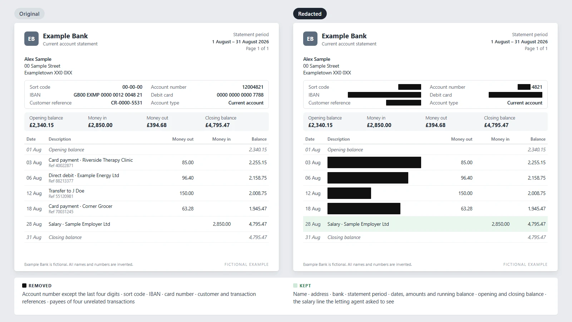This screenshot has height=322, width=572.
Task: Click Ref 88213377 in Original statement
Action: [61, 181]
